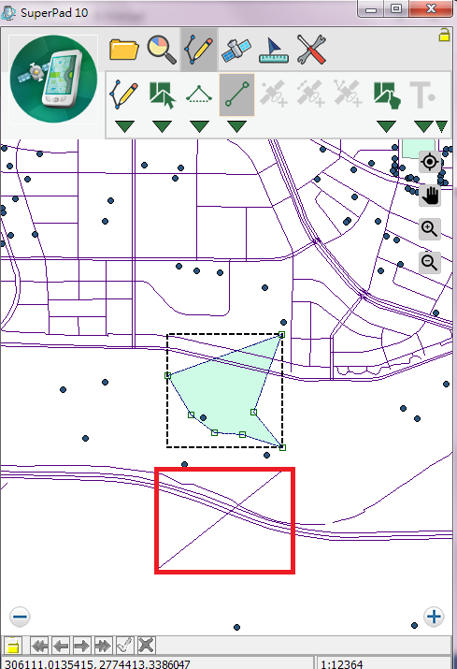
Task: Switch to the edit pencil toolbar tab
Action: 199,50
